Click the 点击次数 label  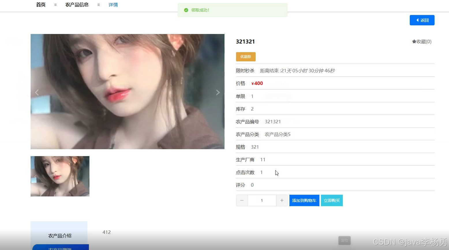(245, 172)
